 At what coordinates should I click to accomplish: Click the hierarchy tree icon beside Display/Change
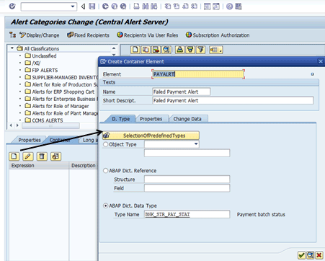pyautogui.click(x=12, y=35)
